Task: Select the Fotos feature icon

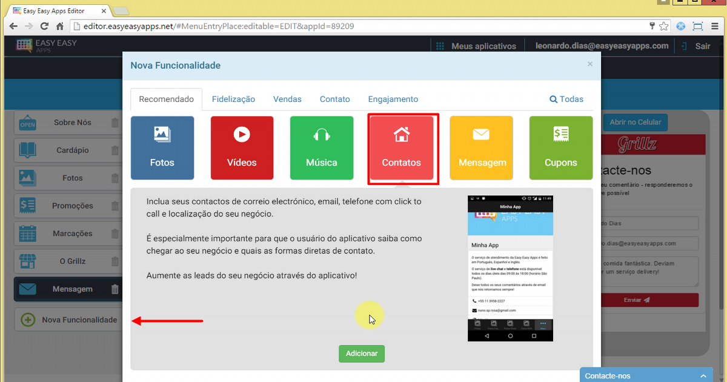Action: [x=162, y=147]
